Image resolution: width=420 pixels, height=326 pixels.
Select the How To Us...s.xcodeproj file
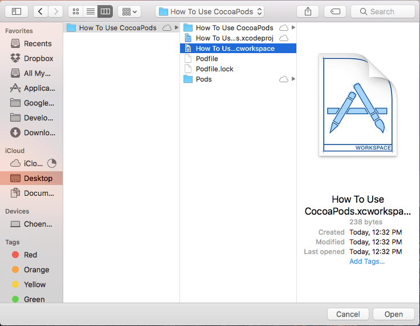[x=238, y=38]
